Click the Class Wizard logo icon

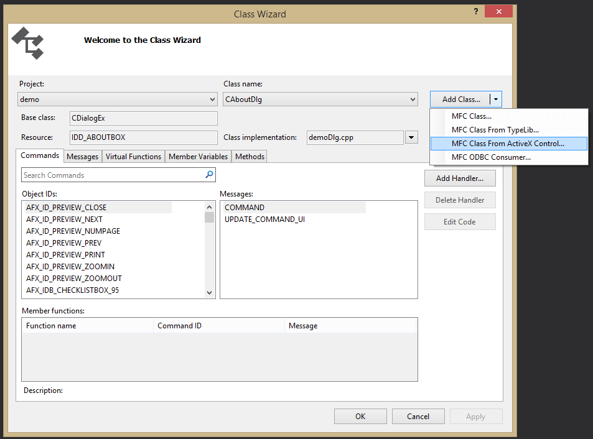[x=28, y=44]
